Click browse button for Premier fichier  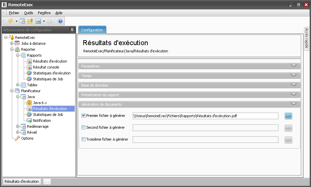[x=288, y=116]
